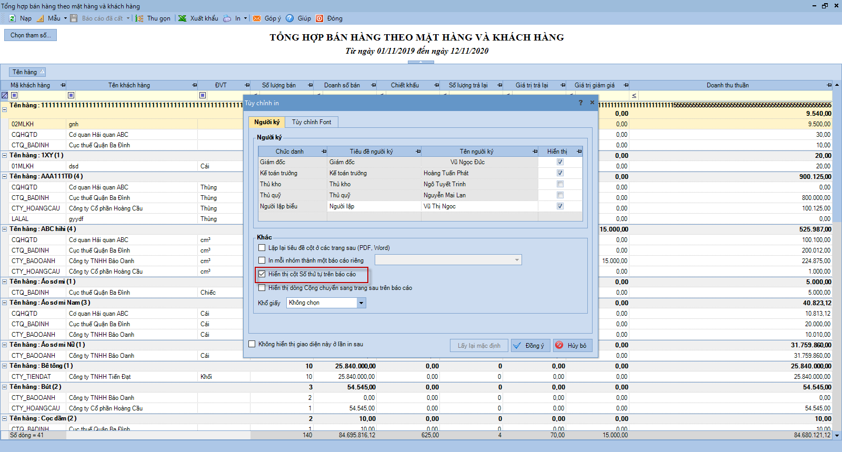Click the red Đóng power icon
Viewport: 842px width, 452px height.
319,18
